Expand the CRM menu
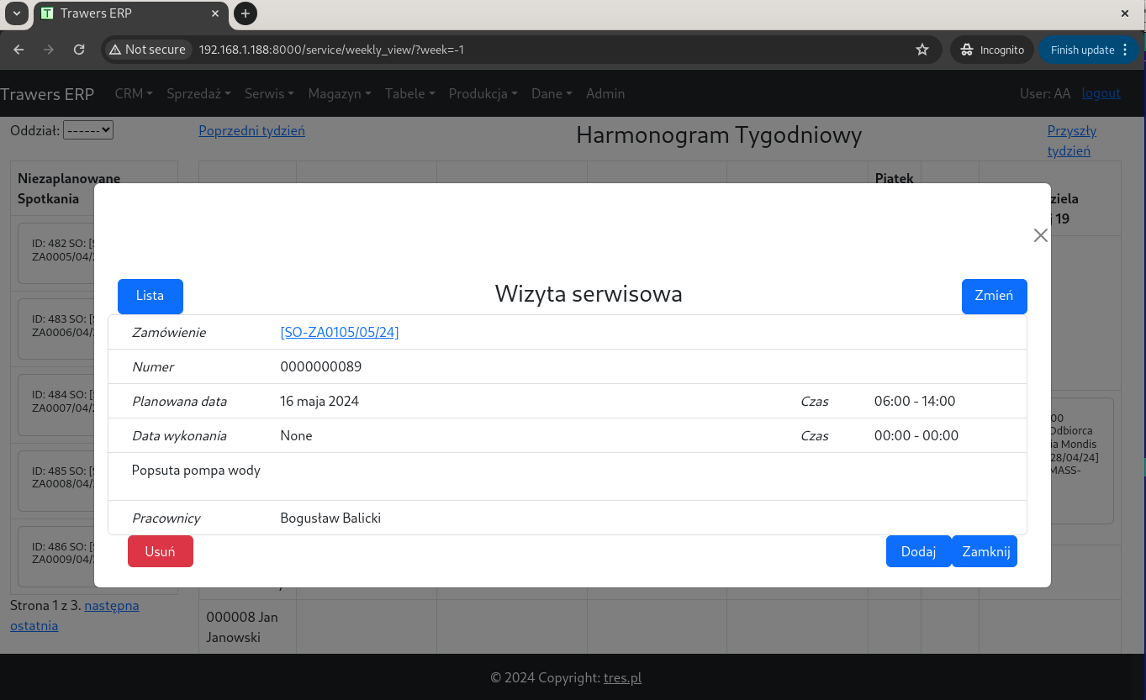Screen dimensions: 1146x700 [134, 93]
